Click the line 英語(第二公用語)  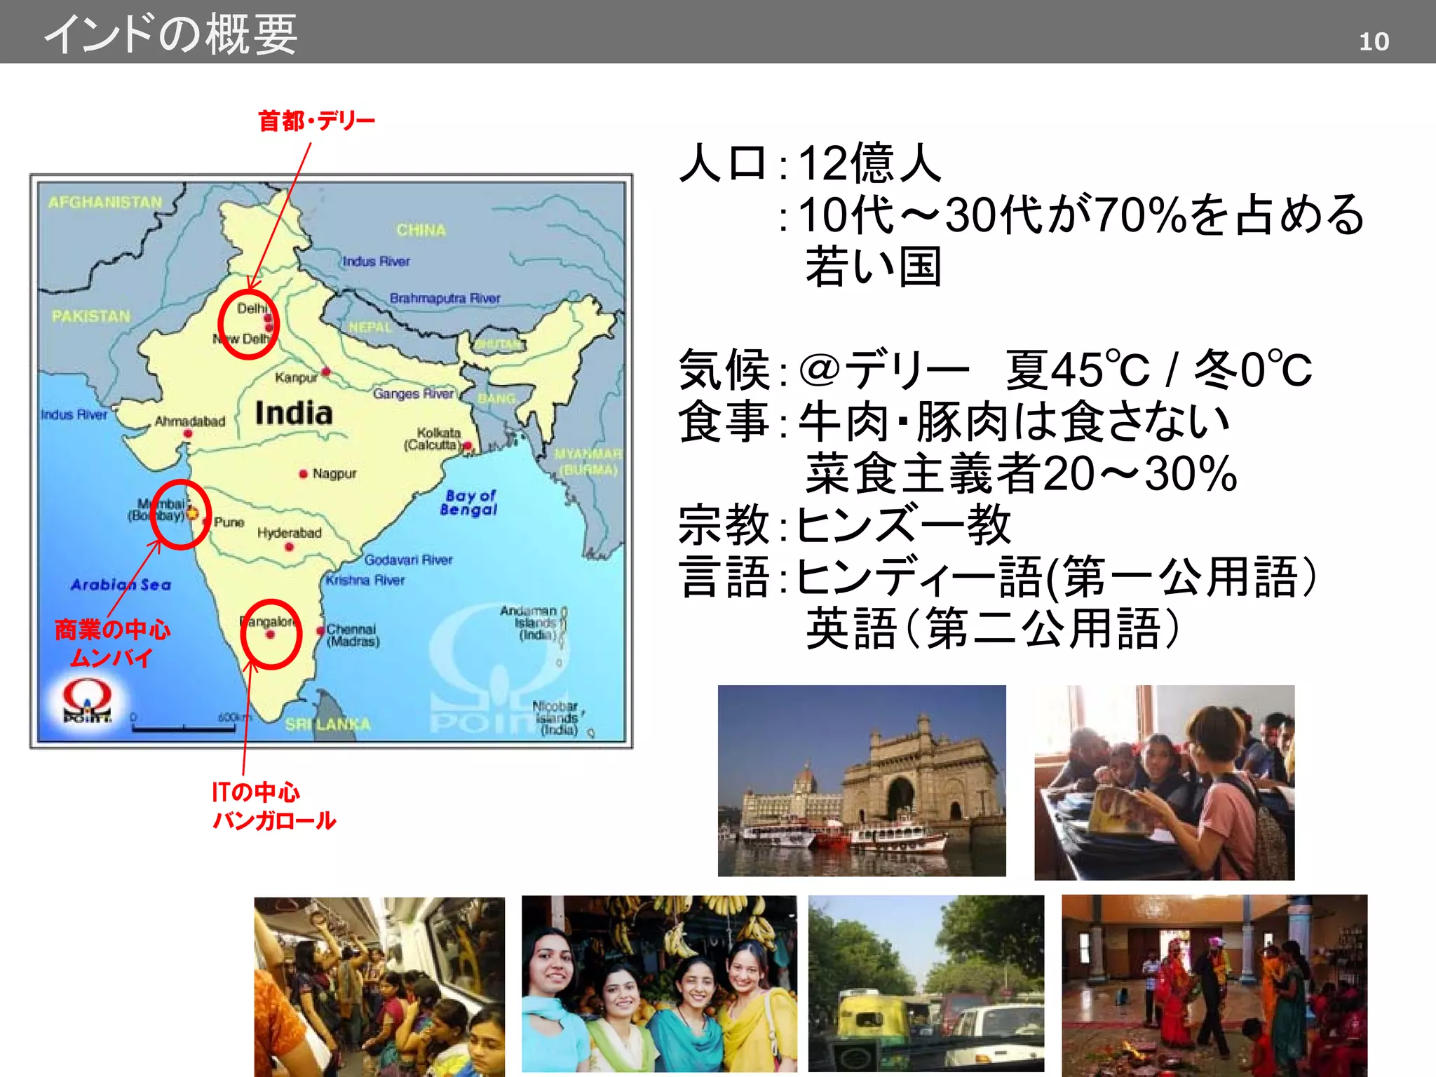click(x=994, y=628)
